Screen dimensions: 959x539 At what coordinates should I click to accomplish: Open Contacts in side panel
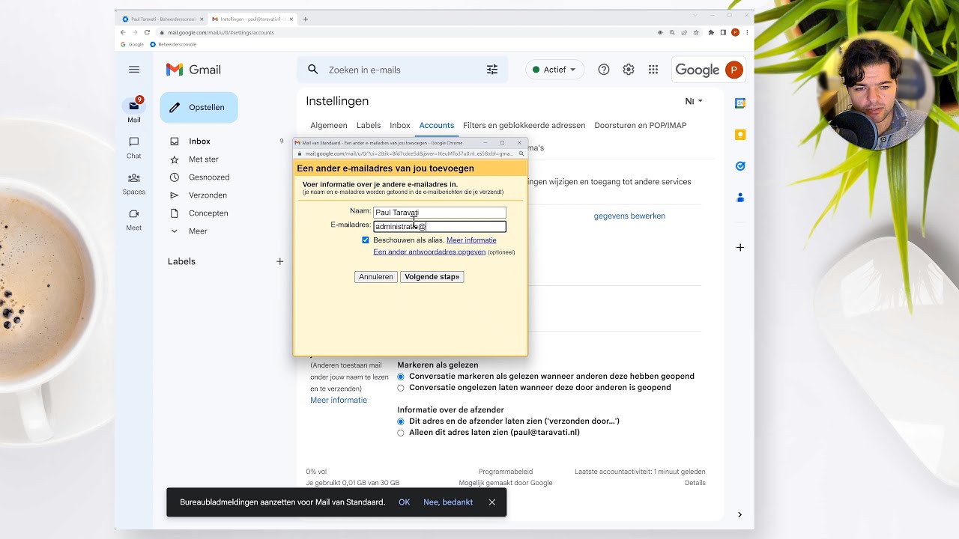coord(740,198)
